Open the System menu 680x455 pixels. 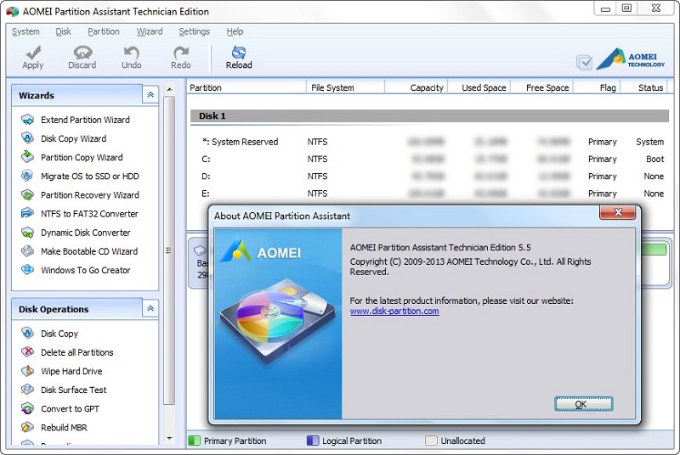pos(25,31)
